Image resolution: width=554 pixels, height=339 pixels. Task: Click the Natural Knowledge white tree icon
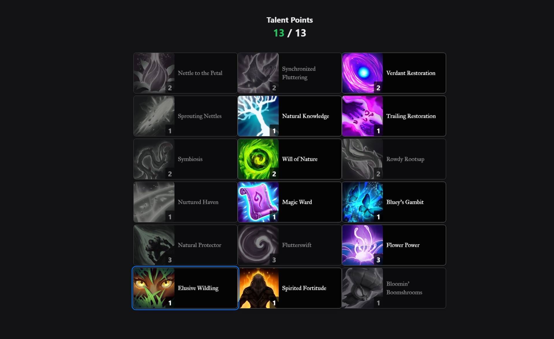[258, 116]
